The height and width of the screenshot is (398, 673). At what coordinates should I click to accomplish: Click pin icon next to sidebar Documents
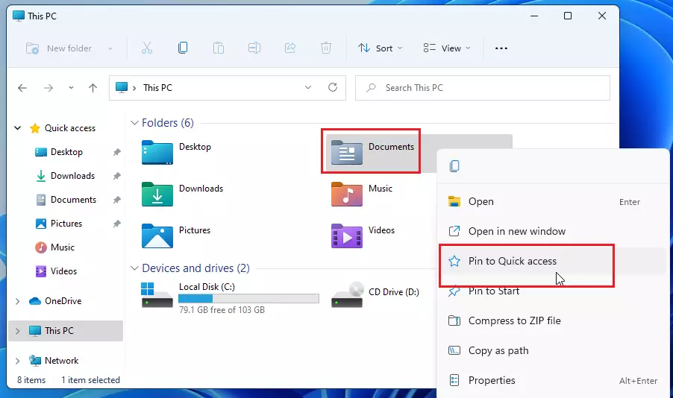click(x=116, y=200)
